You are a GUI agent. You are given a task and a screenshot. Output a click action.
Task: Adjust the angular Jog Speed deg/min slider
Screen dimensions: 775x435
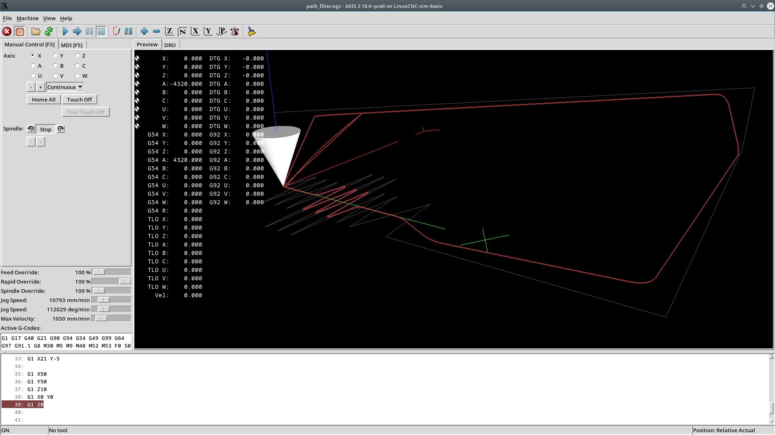(x=111, y=309)
